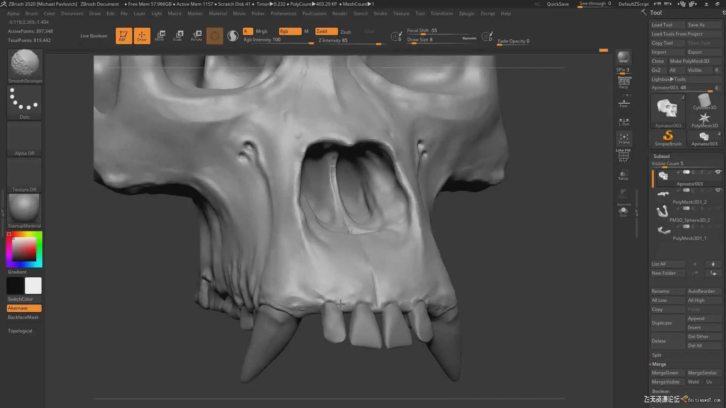Image resolution: width=726 pixels, height=408 pixels.
Task: Toggle Transp transparency icon
Action: 623,175
